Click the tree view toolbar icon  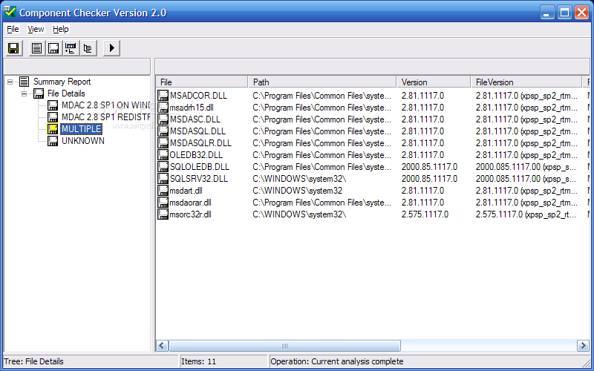[x=88, y=48]
